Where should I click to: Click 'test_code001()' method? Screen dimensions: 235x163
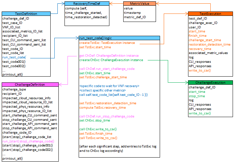click(x=14, y=61)
